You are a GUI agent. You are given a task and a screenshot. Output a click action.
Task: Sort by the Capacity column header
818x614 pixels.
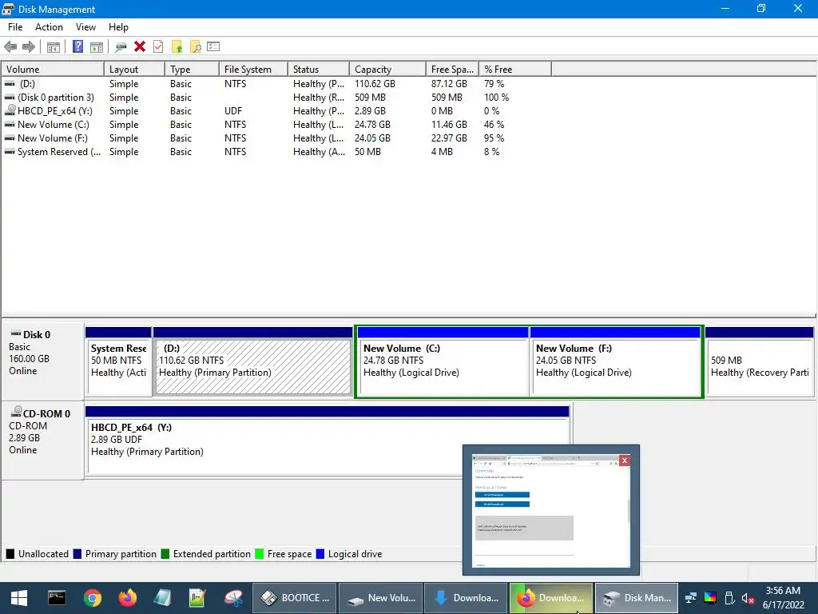coord(388,70)
